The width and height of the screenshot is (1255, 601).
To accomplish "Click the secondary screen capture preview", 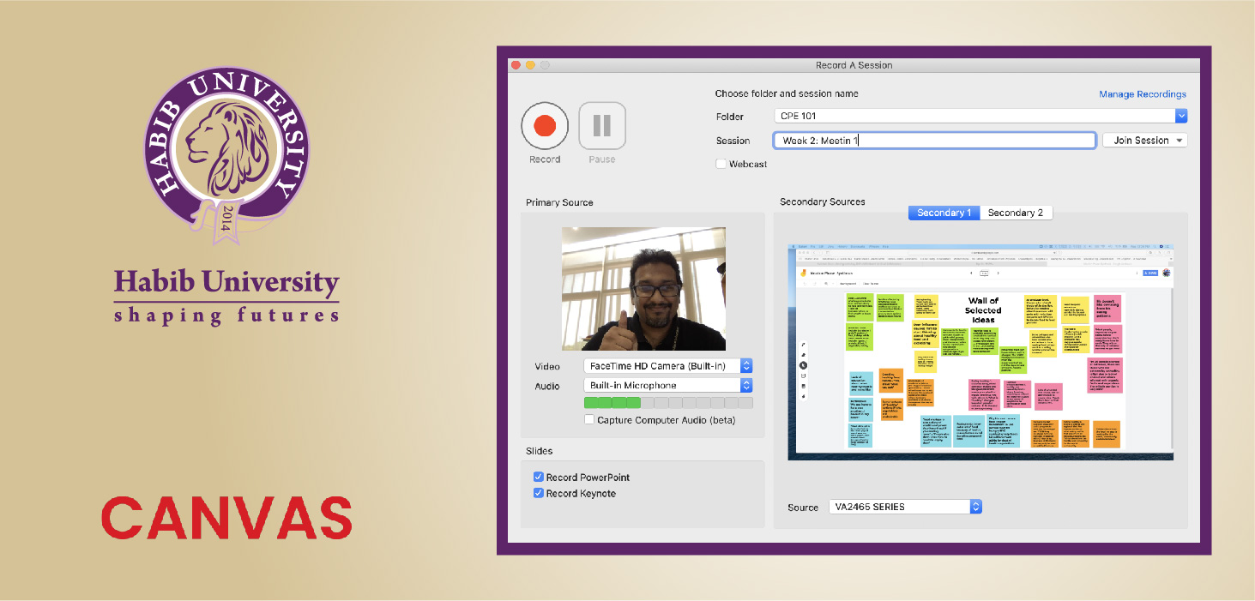I will click(x=980, y=352).
